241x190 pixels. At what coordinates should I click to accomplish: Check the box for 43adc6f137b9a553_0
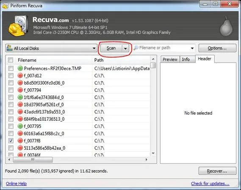pos(11,112)
